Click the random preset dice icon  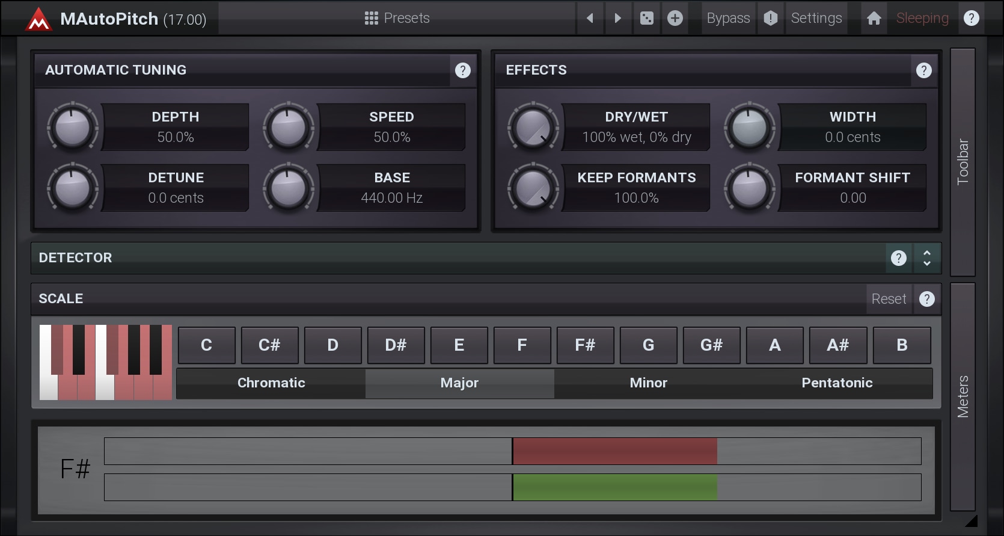646,18
